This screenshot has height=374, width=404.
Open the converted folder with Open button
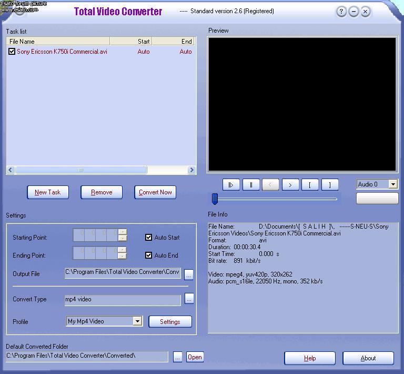pyautogui.click(x=195, y=357)
